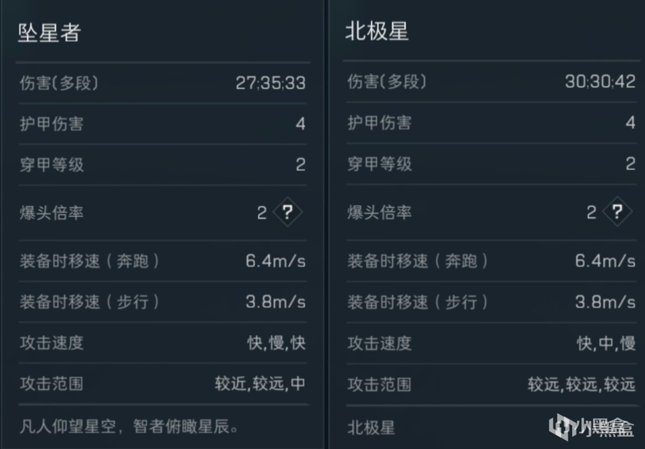Image resolution: width=645 pixels, height=449 pixels.
Task: Click the 27;35;33 damage value for 坠星者
Action: pyautogui.click(x=271, y=83)
